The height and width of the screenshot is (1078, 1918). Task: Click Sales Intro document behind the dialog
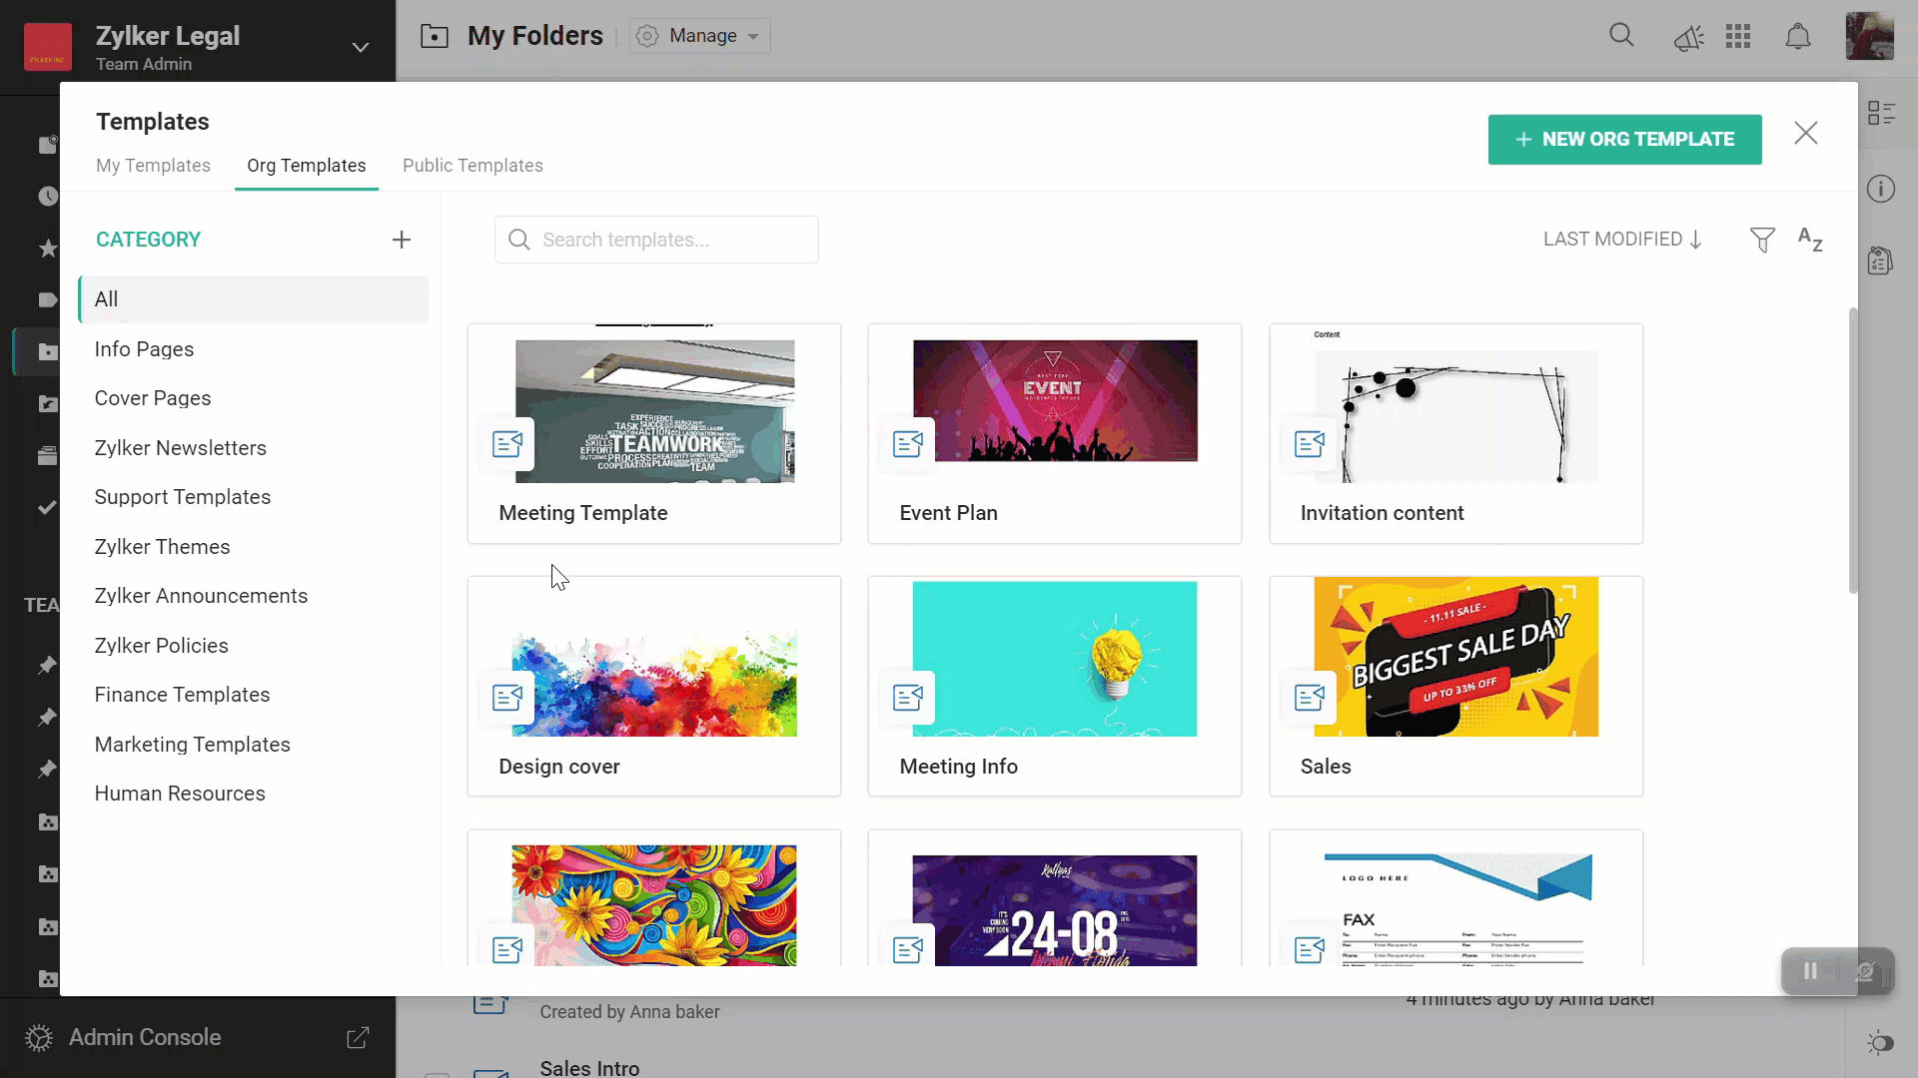click(589, 1068)
